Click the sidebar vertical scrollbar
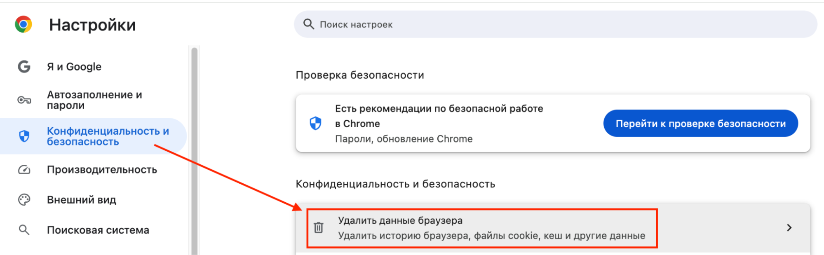The width and height of the screenshot is (824, 255). coord(194,151)
